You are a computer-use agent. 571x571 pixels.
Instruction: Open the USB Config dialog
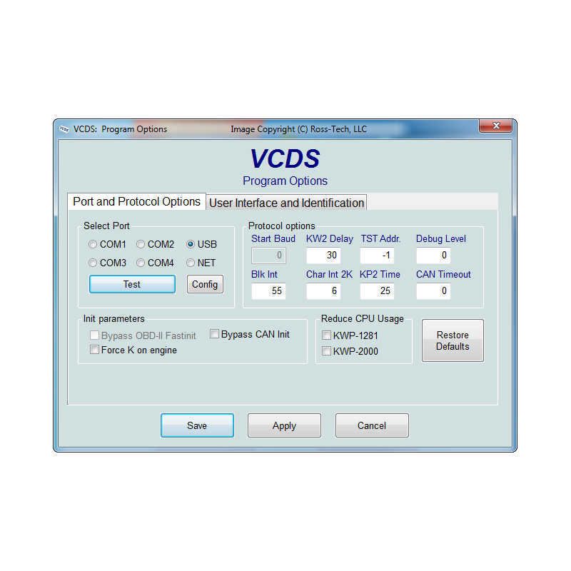(205, 284)
